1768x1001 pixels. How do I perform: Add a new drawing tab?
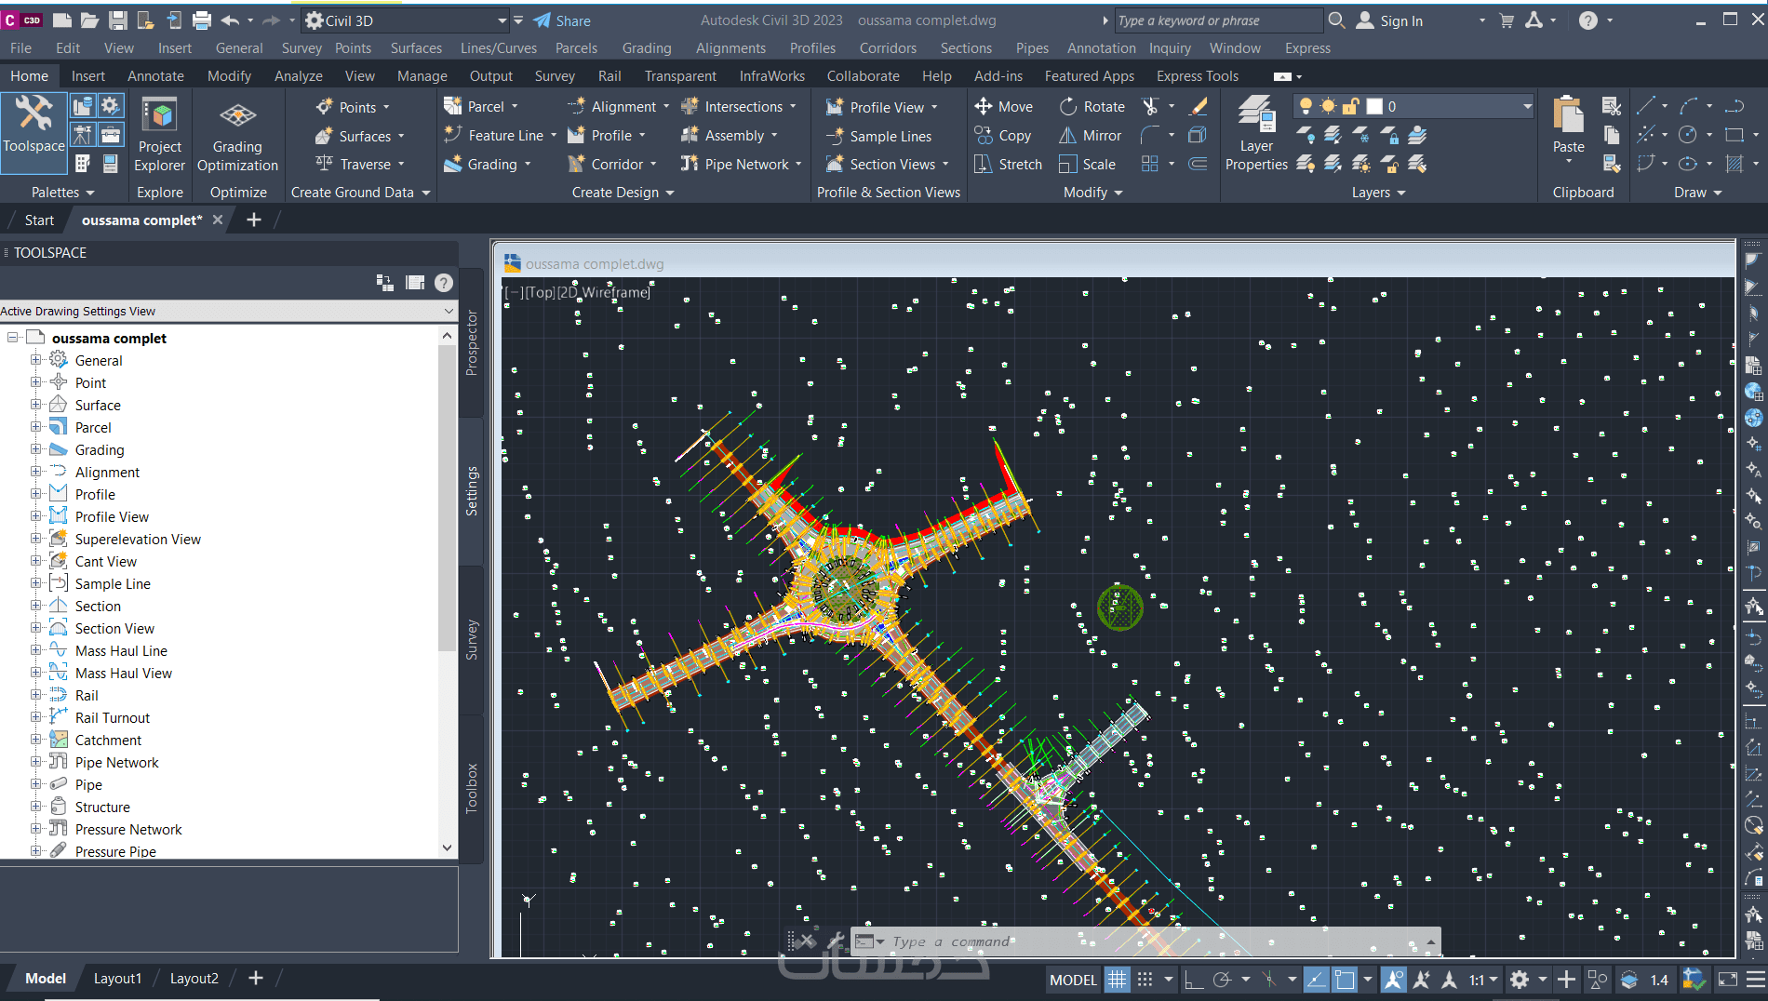[x=253, y=220]
